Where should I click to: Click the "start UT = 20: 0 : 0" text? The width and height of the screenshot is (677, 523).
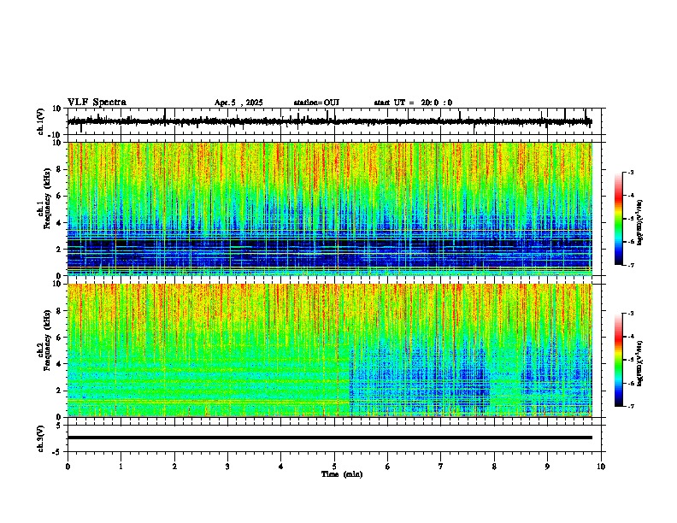413,103
